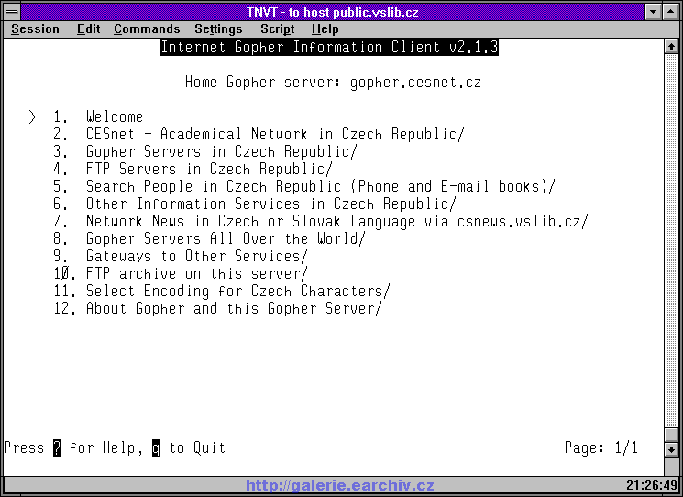
Task: Open the Help menu
Action: pos(325,28)
